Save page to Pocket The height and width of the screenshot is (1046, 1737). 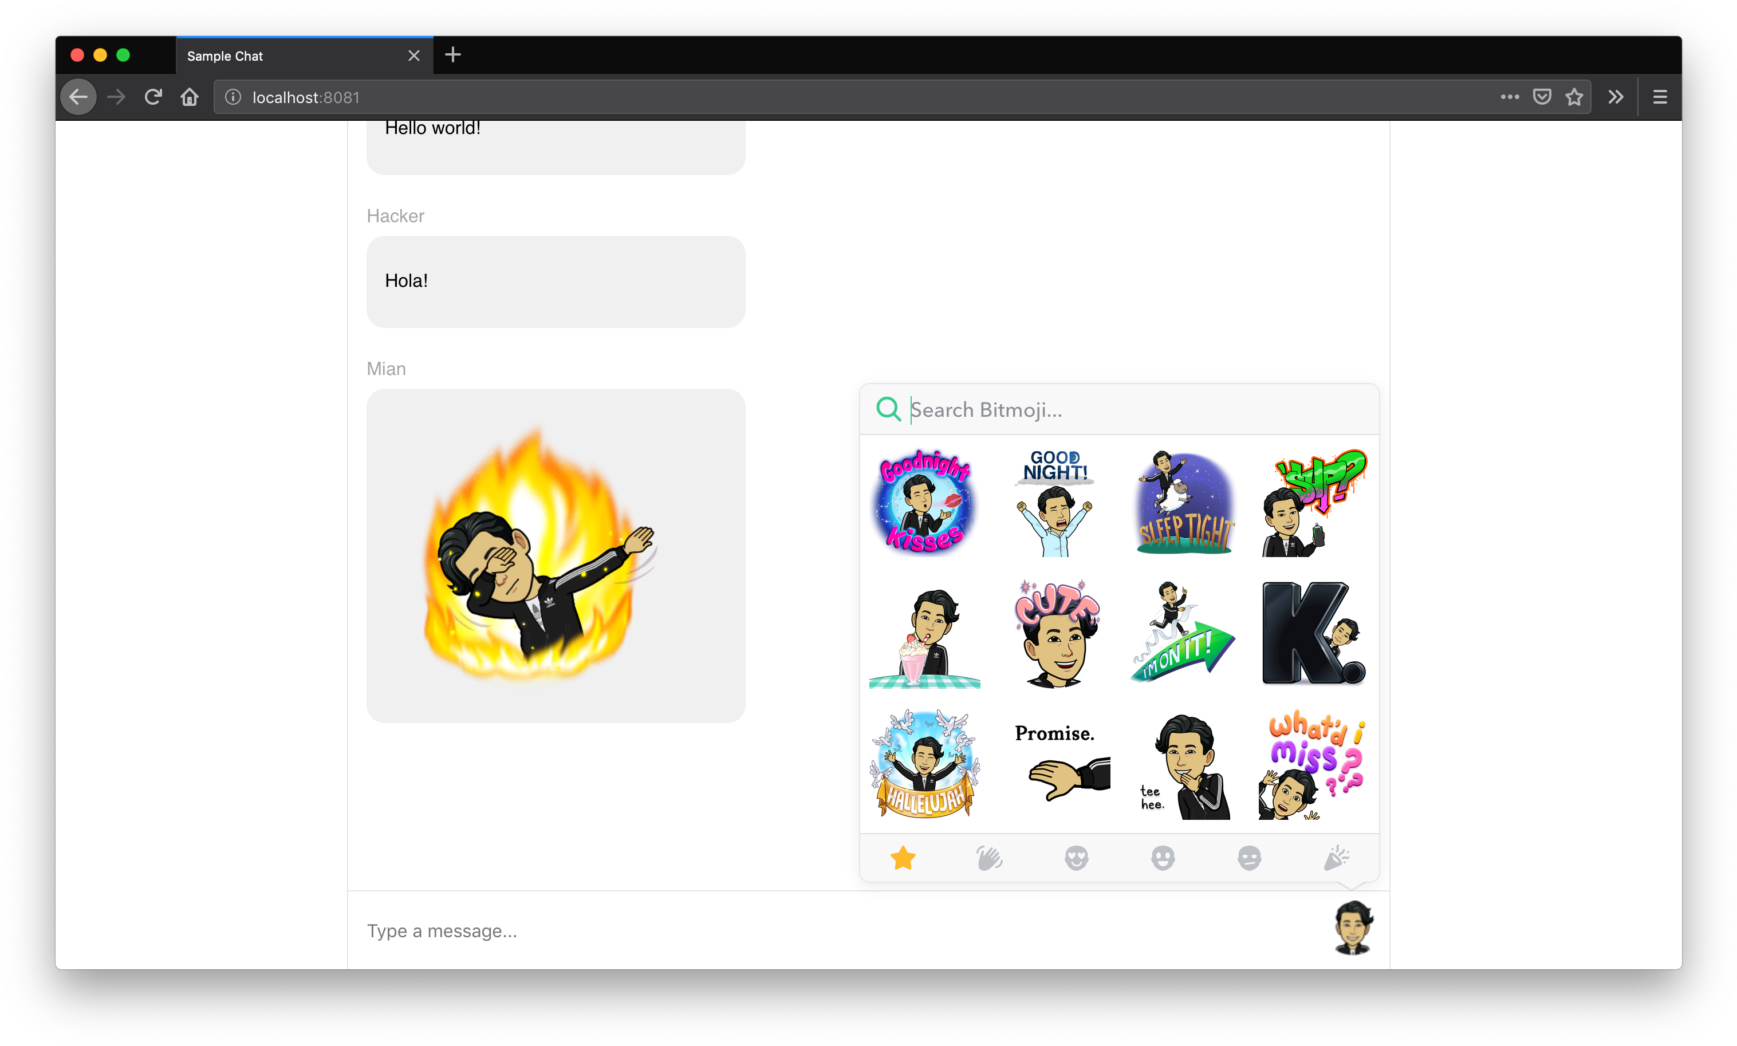1542,97
